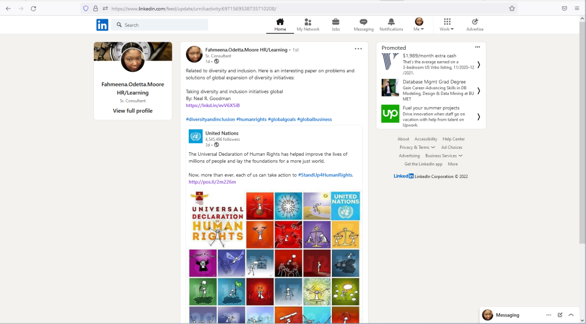Open the #diversityandinclusion hashtag
Screen dimensions: 586x324
tap(210, 119)
